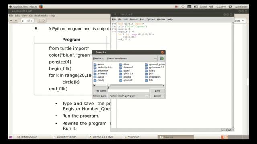Open the .audacity-data folder
Screen dimensions: 257x144
click(x=103, y=68)
